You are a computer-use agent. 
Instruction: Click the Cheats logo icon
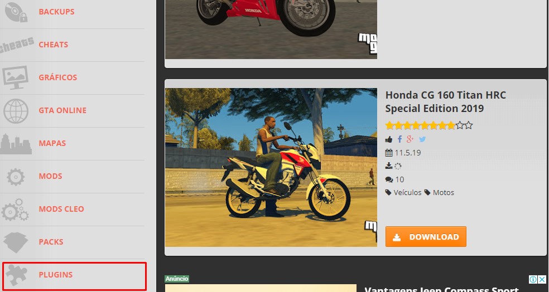tap(16, 45)
